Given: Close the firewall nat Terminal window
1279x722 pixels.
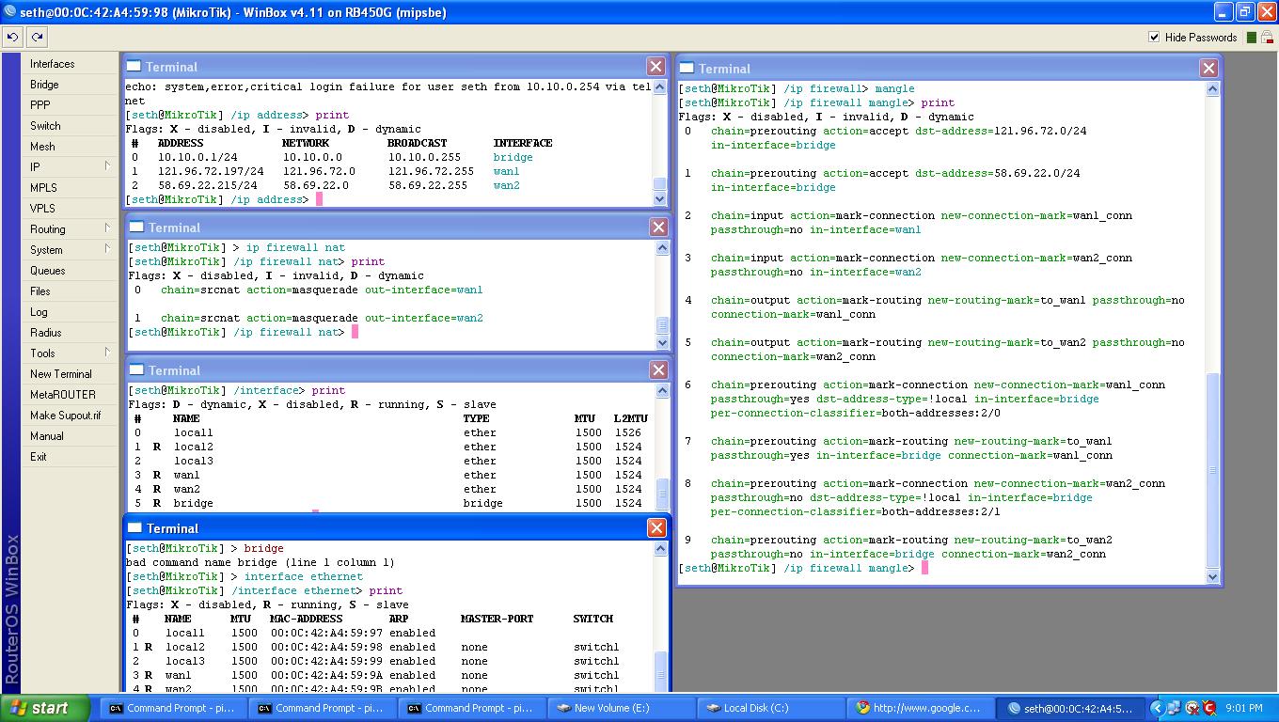Looking at the screenshot, I should pyautogui.click(x=658, y=227).
